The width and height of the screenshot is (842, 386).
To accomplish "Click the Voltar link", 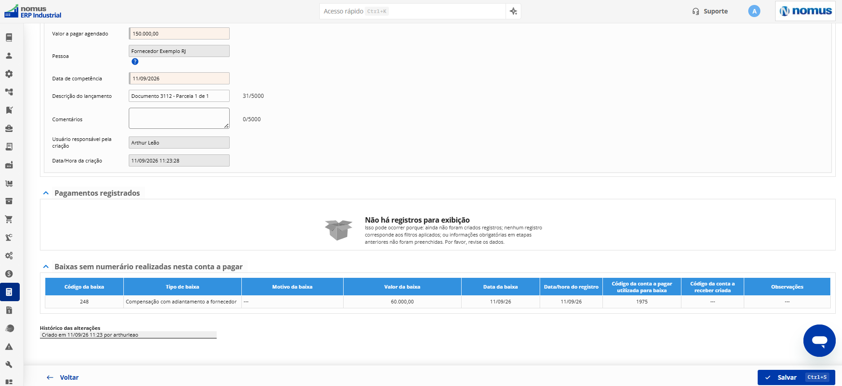I will coord(63,377).
